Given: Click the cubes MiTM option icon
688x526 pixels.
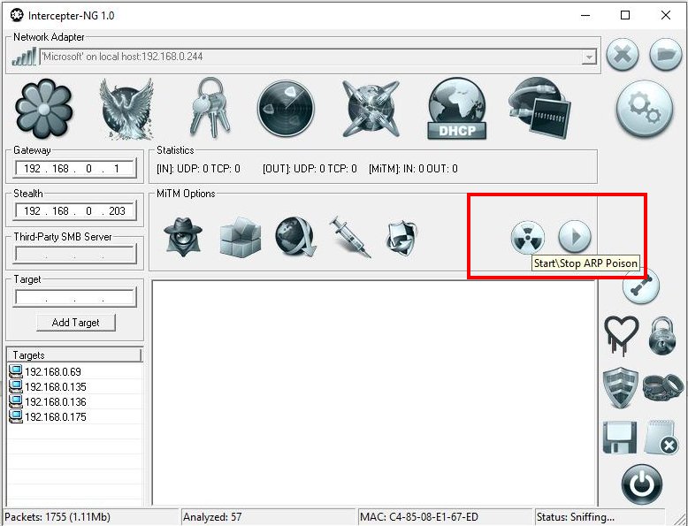Looking at the screenshot, I should click(240, 237).
